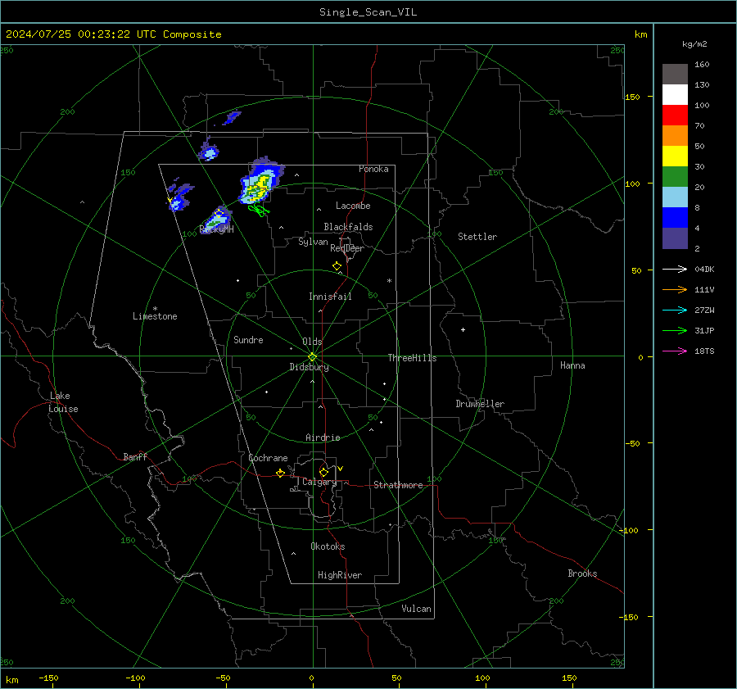
Task: Click the white plus marker west of Hanna
Action: [463, 329]
